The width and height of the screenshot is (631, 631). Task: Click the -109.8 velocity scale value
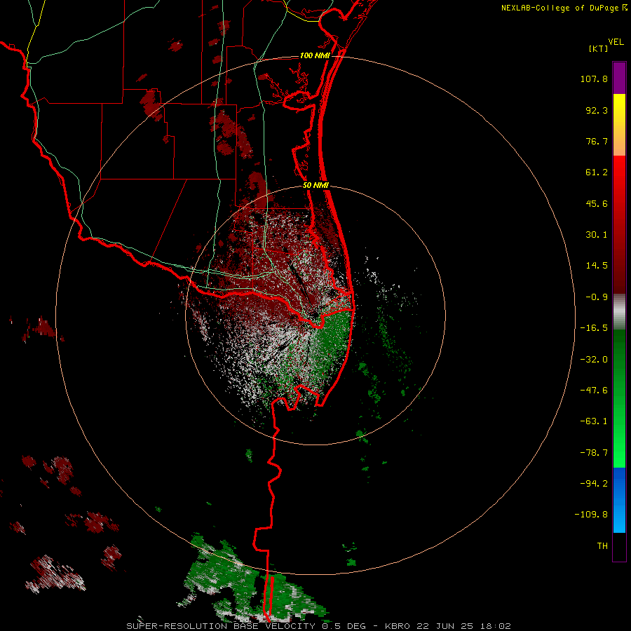click(591, 515)
